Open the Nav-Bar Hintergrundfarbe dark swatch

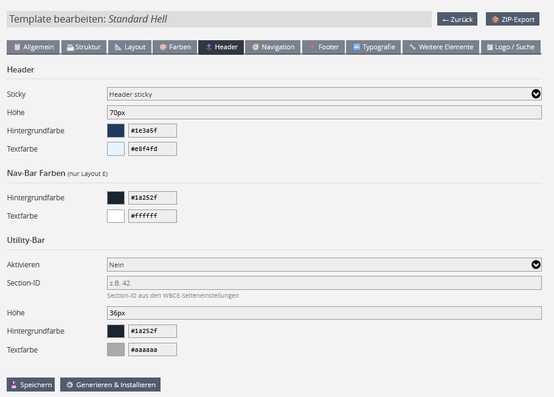pyautogui.click(x=116, y=198)
